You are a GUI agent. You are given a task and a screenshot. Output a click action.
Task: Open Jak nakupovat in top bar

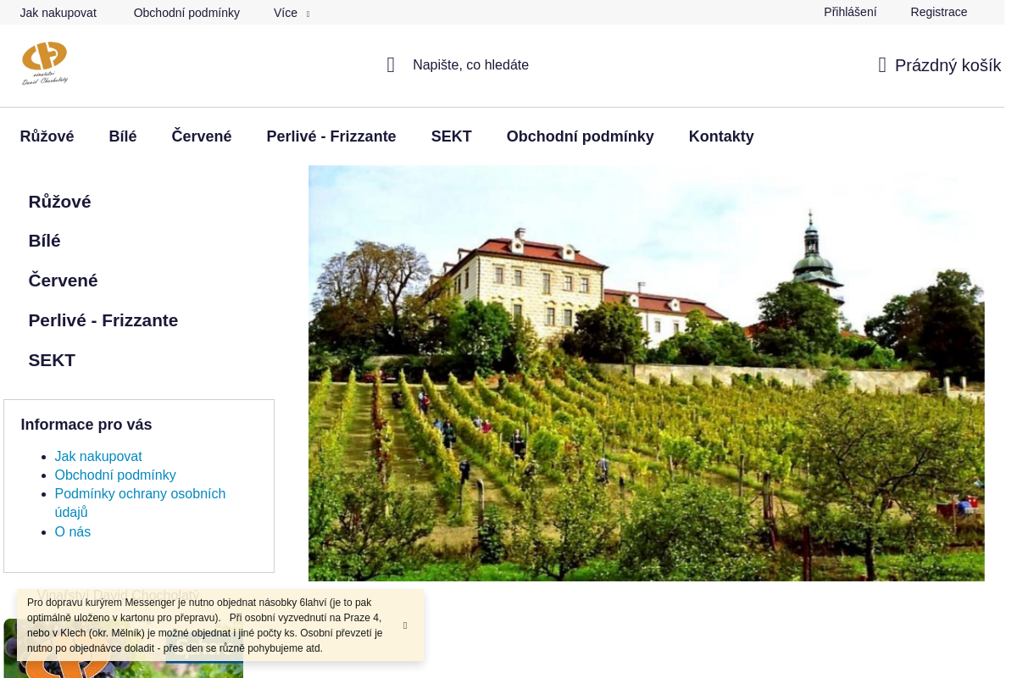click(58, 13)
